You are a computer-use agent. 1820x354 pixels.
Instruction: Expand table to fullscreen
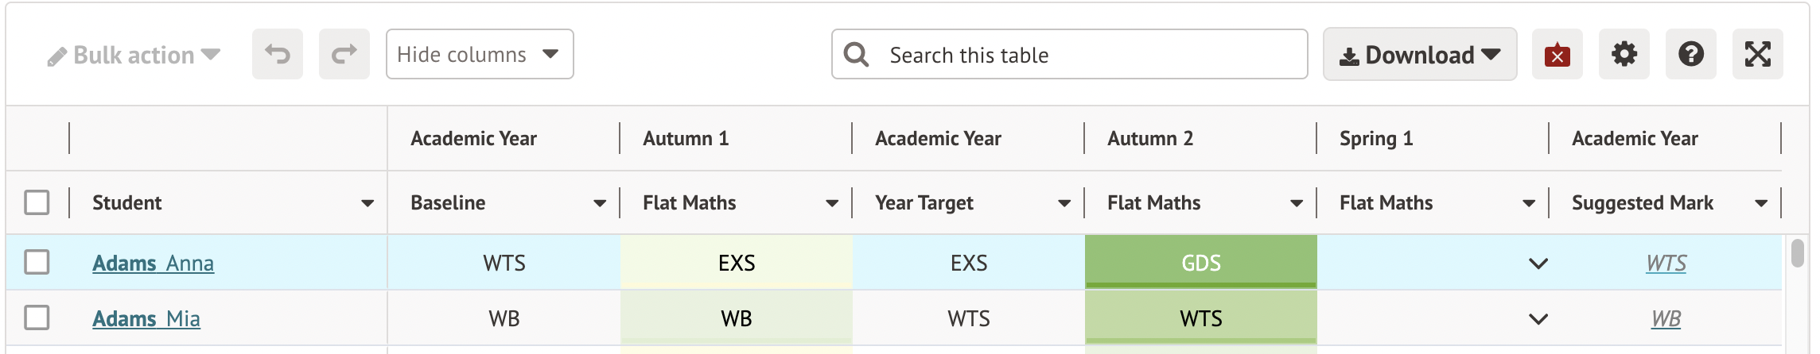1757,55
